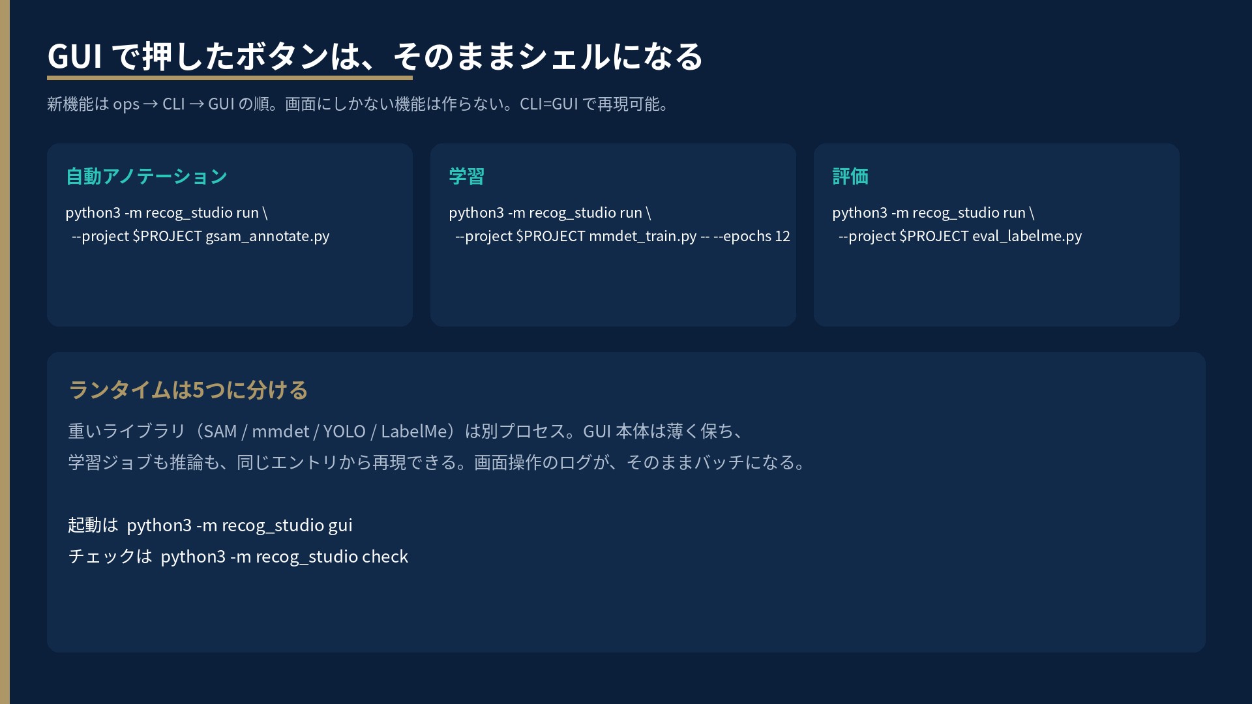Select the subtitle line beginning '新機能は ops → CLI → GUI'
Screen dimensions: 1252x704
tap(358, 104)
